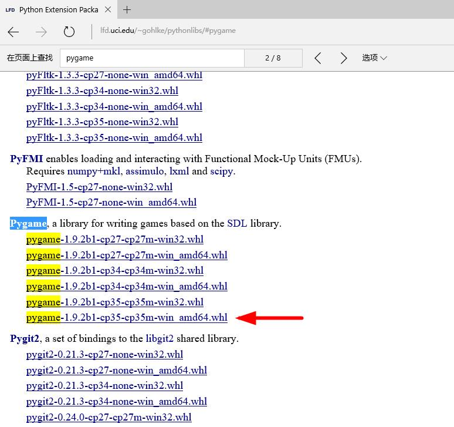Download pygit2-0.21.3-cp34-none-win32.whl

pos(104,385)
